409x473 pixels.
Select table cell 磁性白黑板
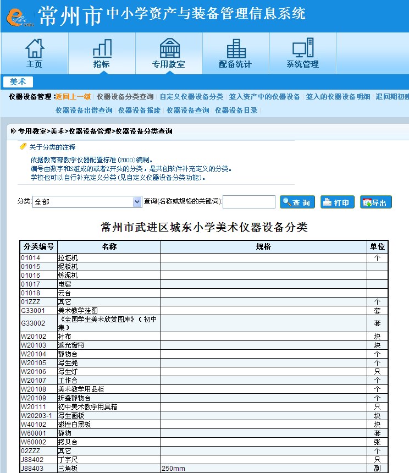(109, 424)
